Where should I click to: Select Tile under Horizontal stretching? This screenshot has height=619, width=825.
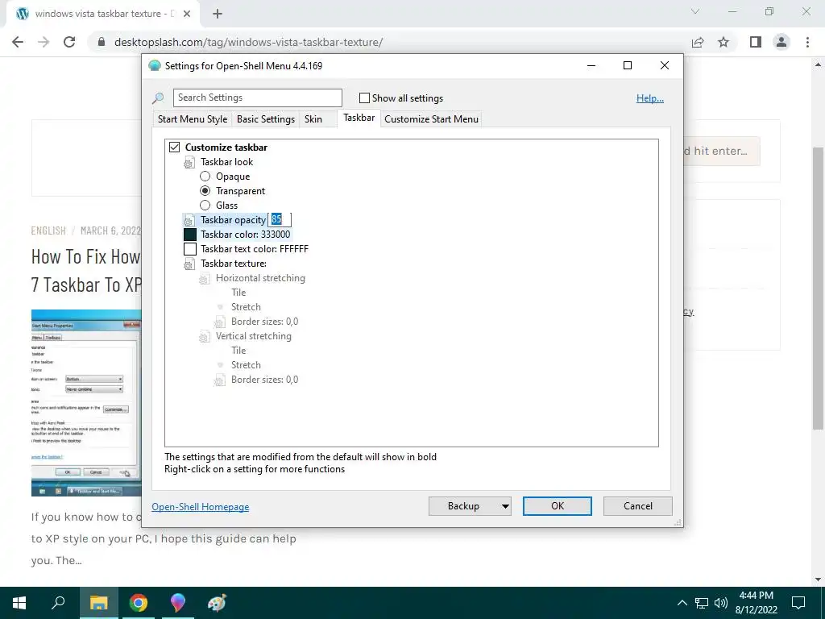tap(238, 293)
